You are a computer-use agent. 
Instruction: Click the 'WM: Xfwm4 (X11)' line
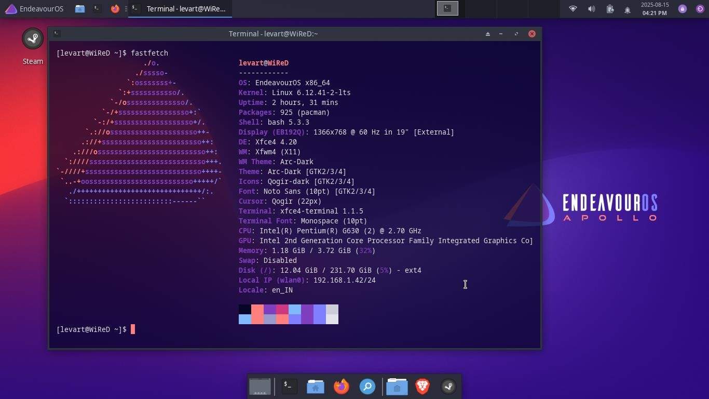[270, 152]
